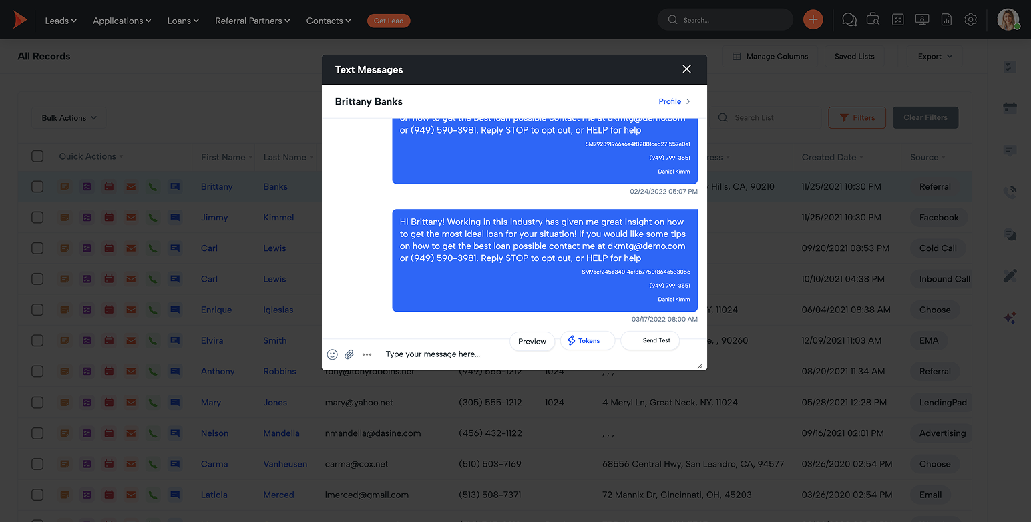Open the checklist tasks icon in top bar
Viewport: 1031px width, 522px height.
pyautogui.click(x=898, y=20)
